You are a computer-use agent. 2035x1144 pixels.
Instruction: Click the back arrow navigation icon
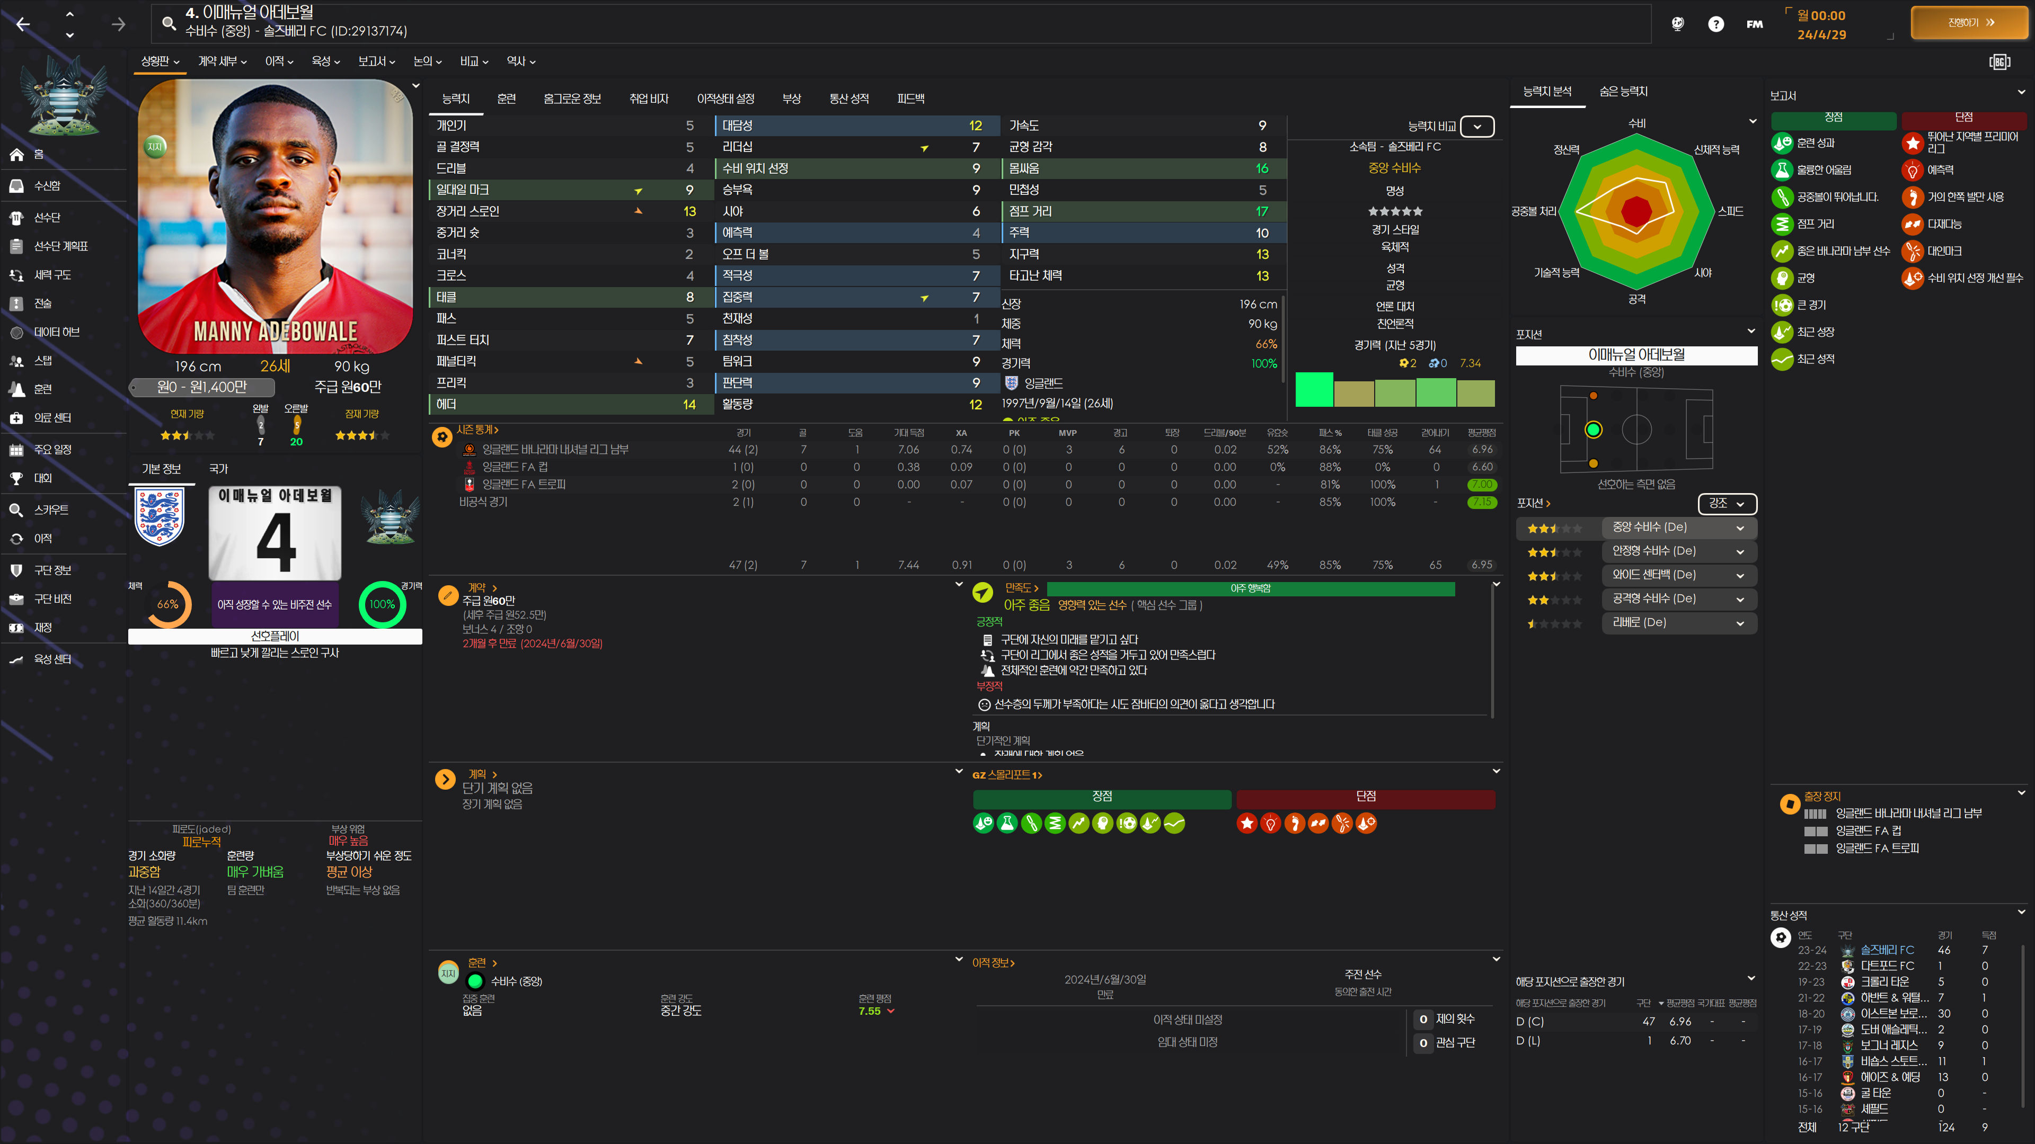23,24
